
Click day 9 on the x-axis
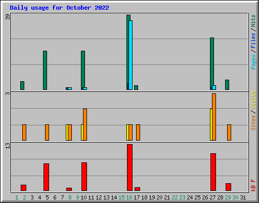pyautogui.click(x=77, y=197)
